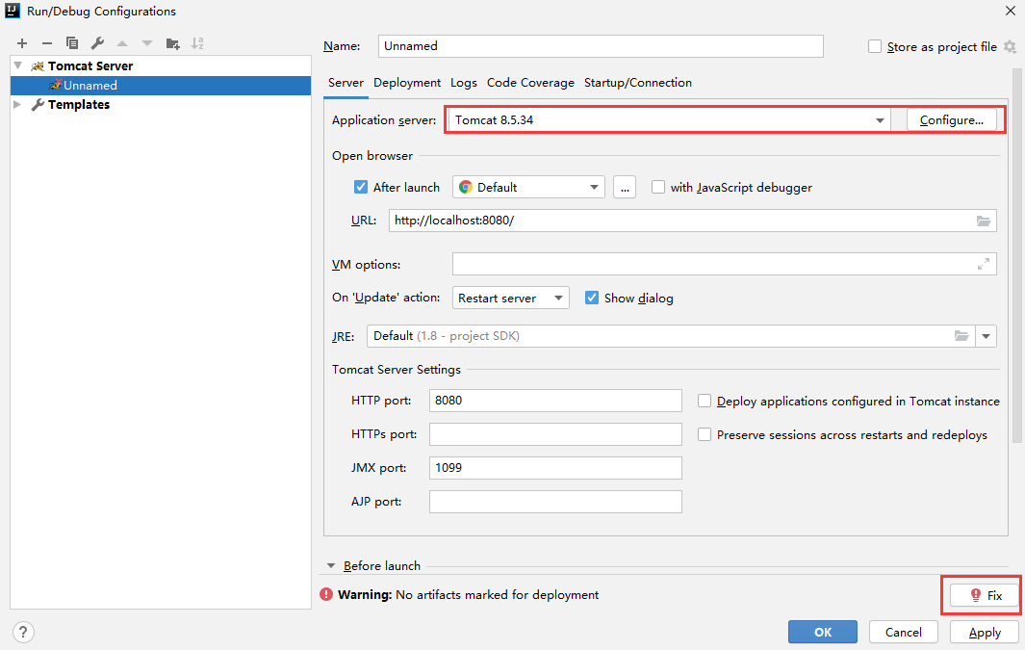Select the Unnamed configuration in tree
Viewport: 1025px width, 650px height.
click(x=161, y=86)
